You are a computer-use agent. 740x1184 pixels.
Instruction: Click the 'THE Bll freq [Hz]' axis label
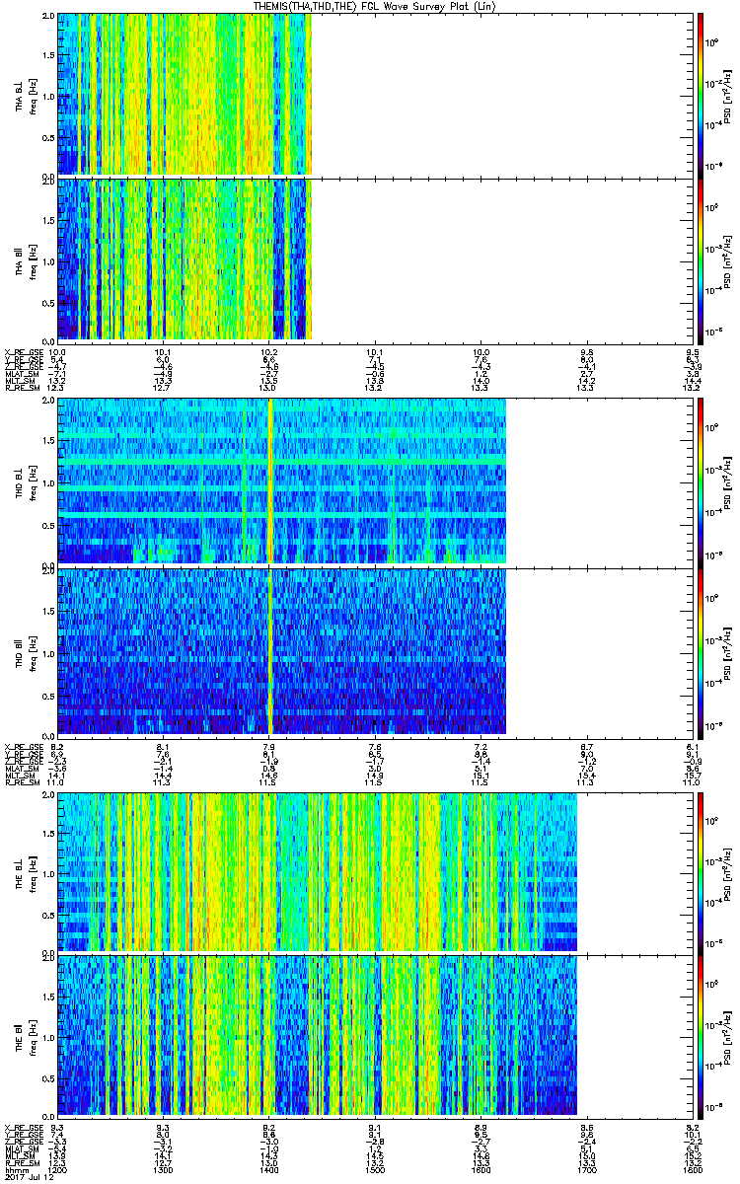[x=27, y=1035]
